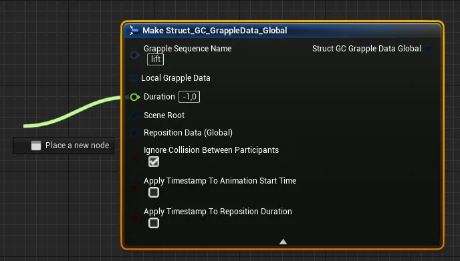Click the Scene Root input pin
This screenshot has width=460, height=261.
pos(134,115)
